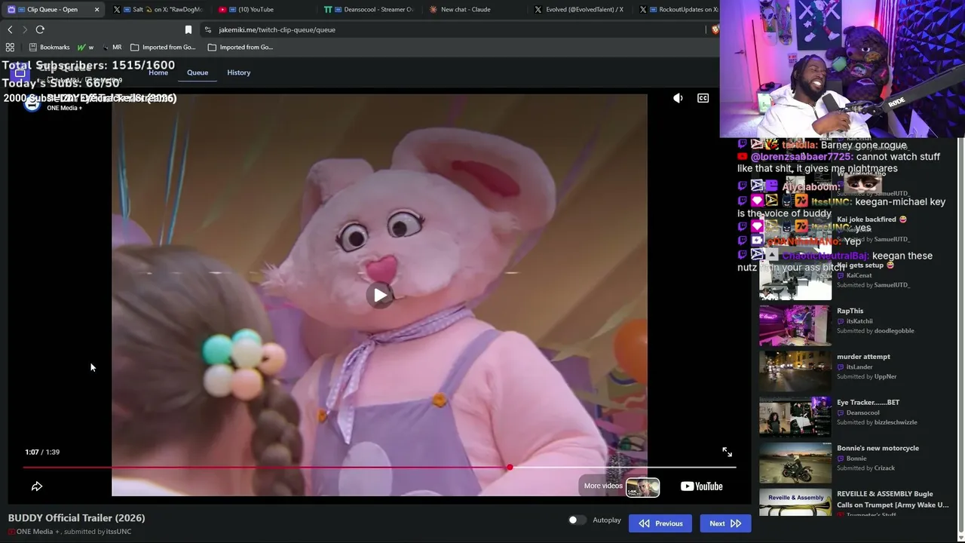
Task: Select the 'REVEILLE & ASSEMBLY Bugle' clip thumbnail
Action: 795,502
